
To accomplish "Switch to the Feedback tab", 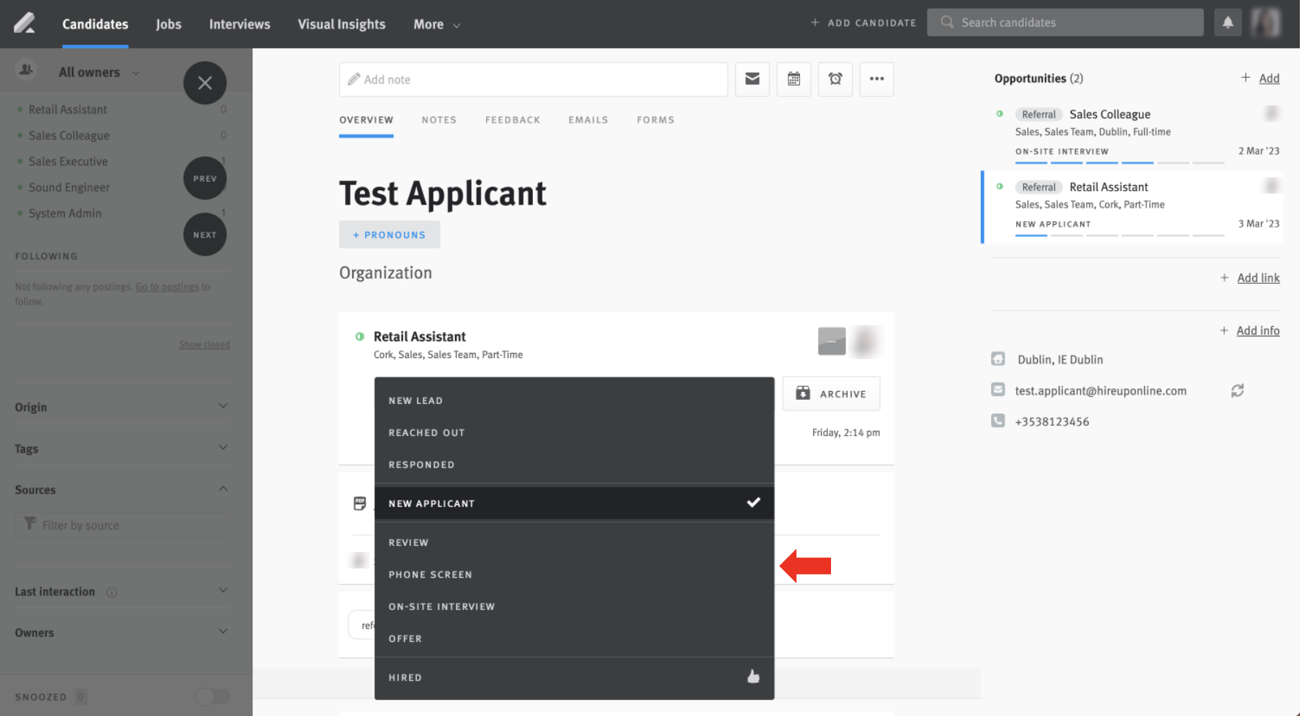I will [x=512, y=120].
